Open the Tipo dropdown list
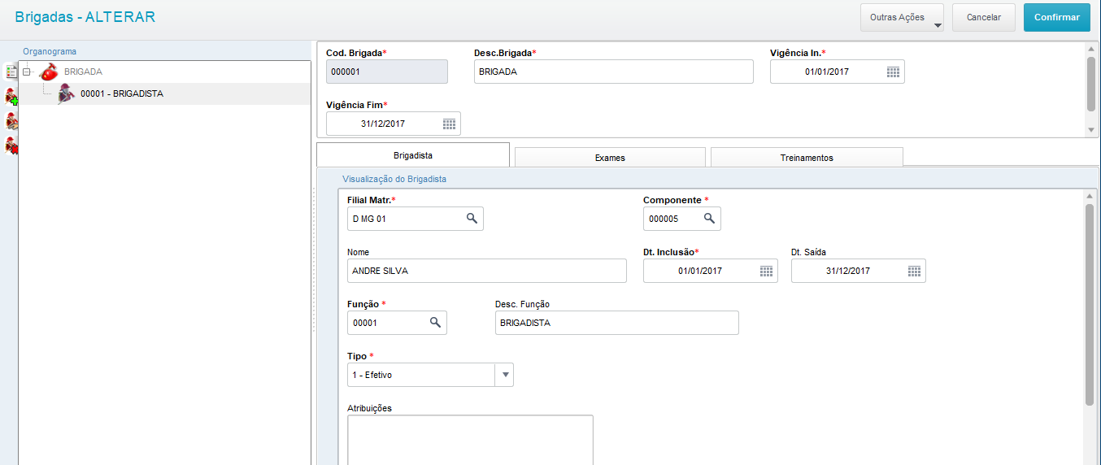Image resolution: width=1101 pixels, height=465 pixels. coord(505,375)
